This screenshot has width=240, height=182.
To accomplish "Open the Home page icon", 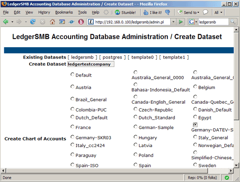I will [52, 22].
